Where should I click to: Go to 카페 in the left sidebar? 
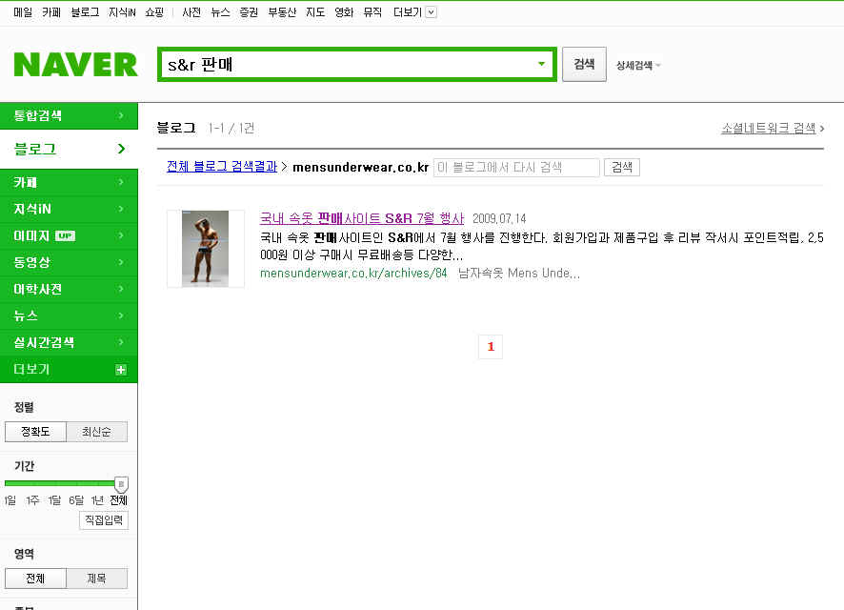point(26,182)
